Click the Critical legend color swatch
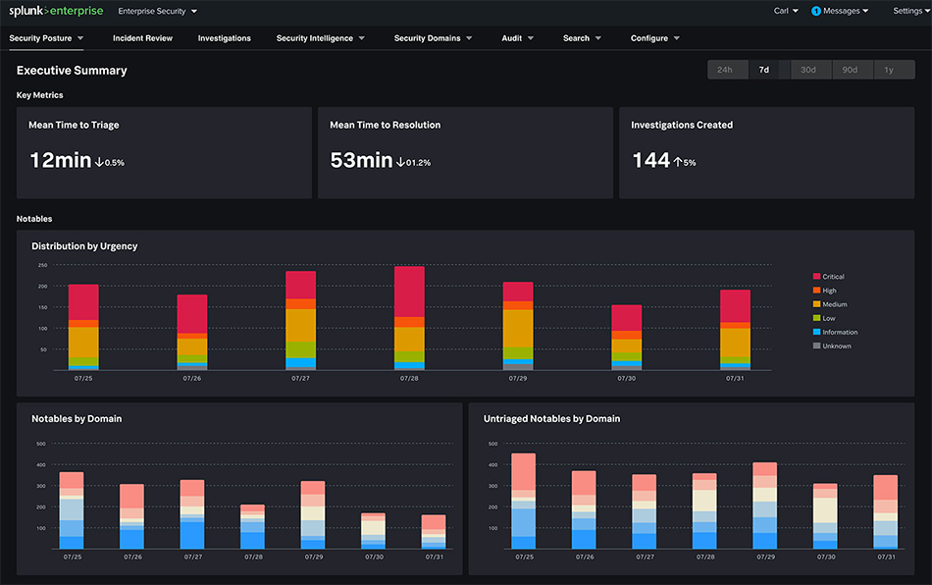Image resolution: width=932 pixels, height=585 pixels. [816, 277]
